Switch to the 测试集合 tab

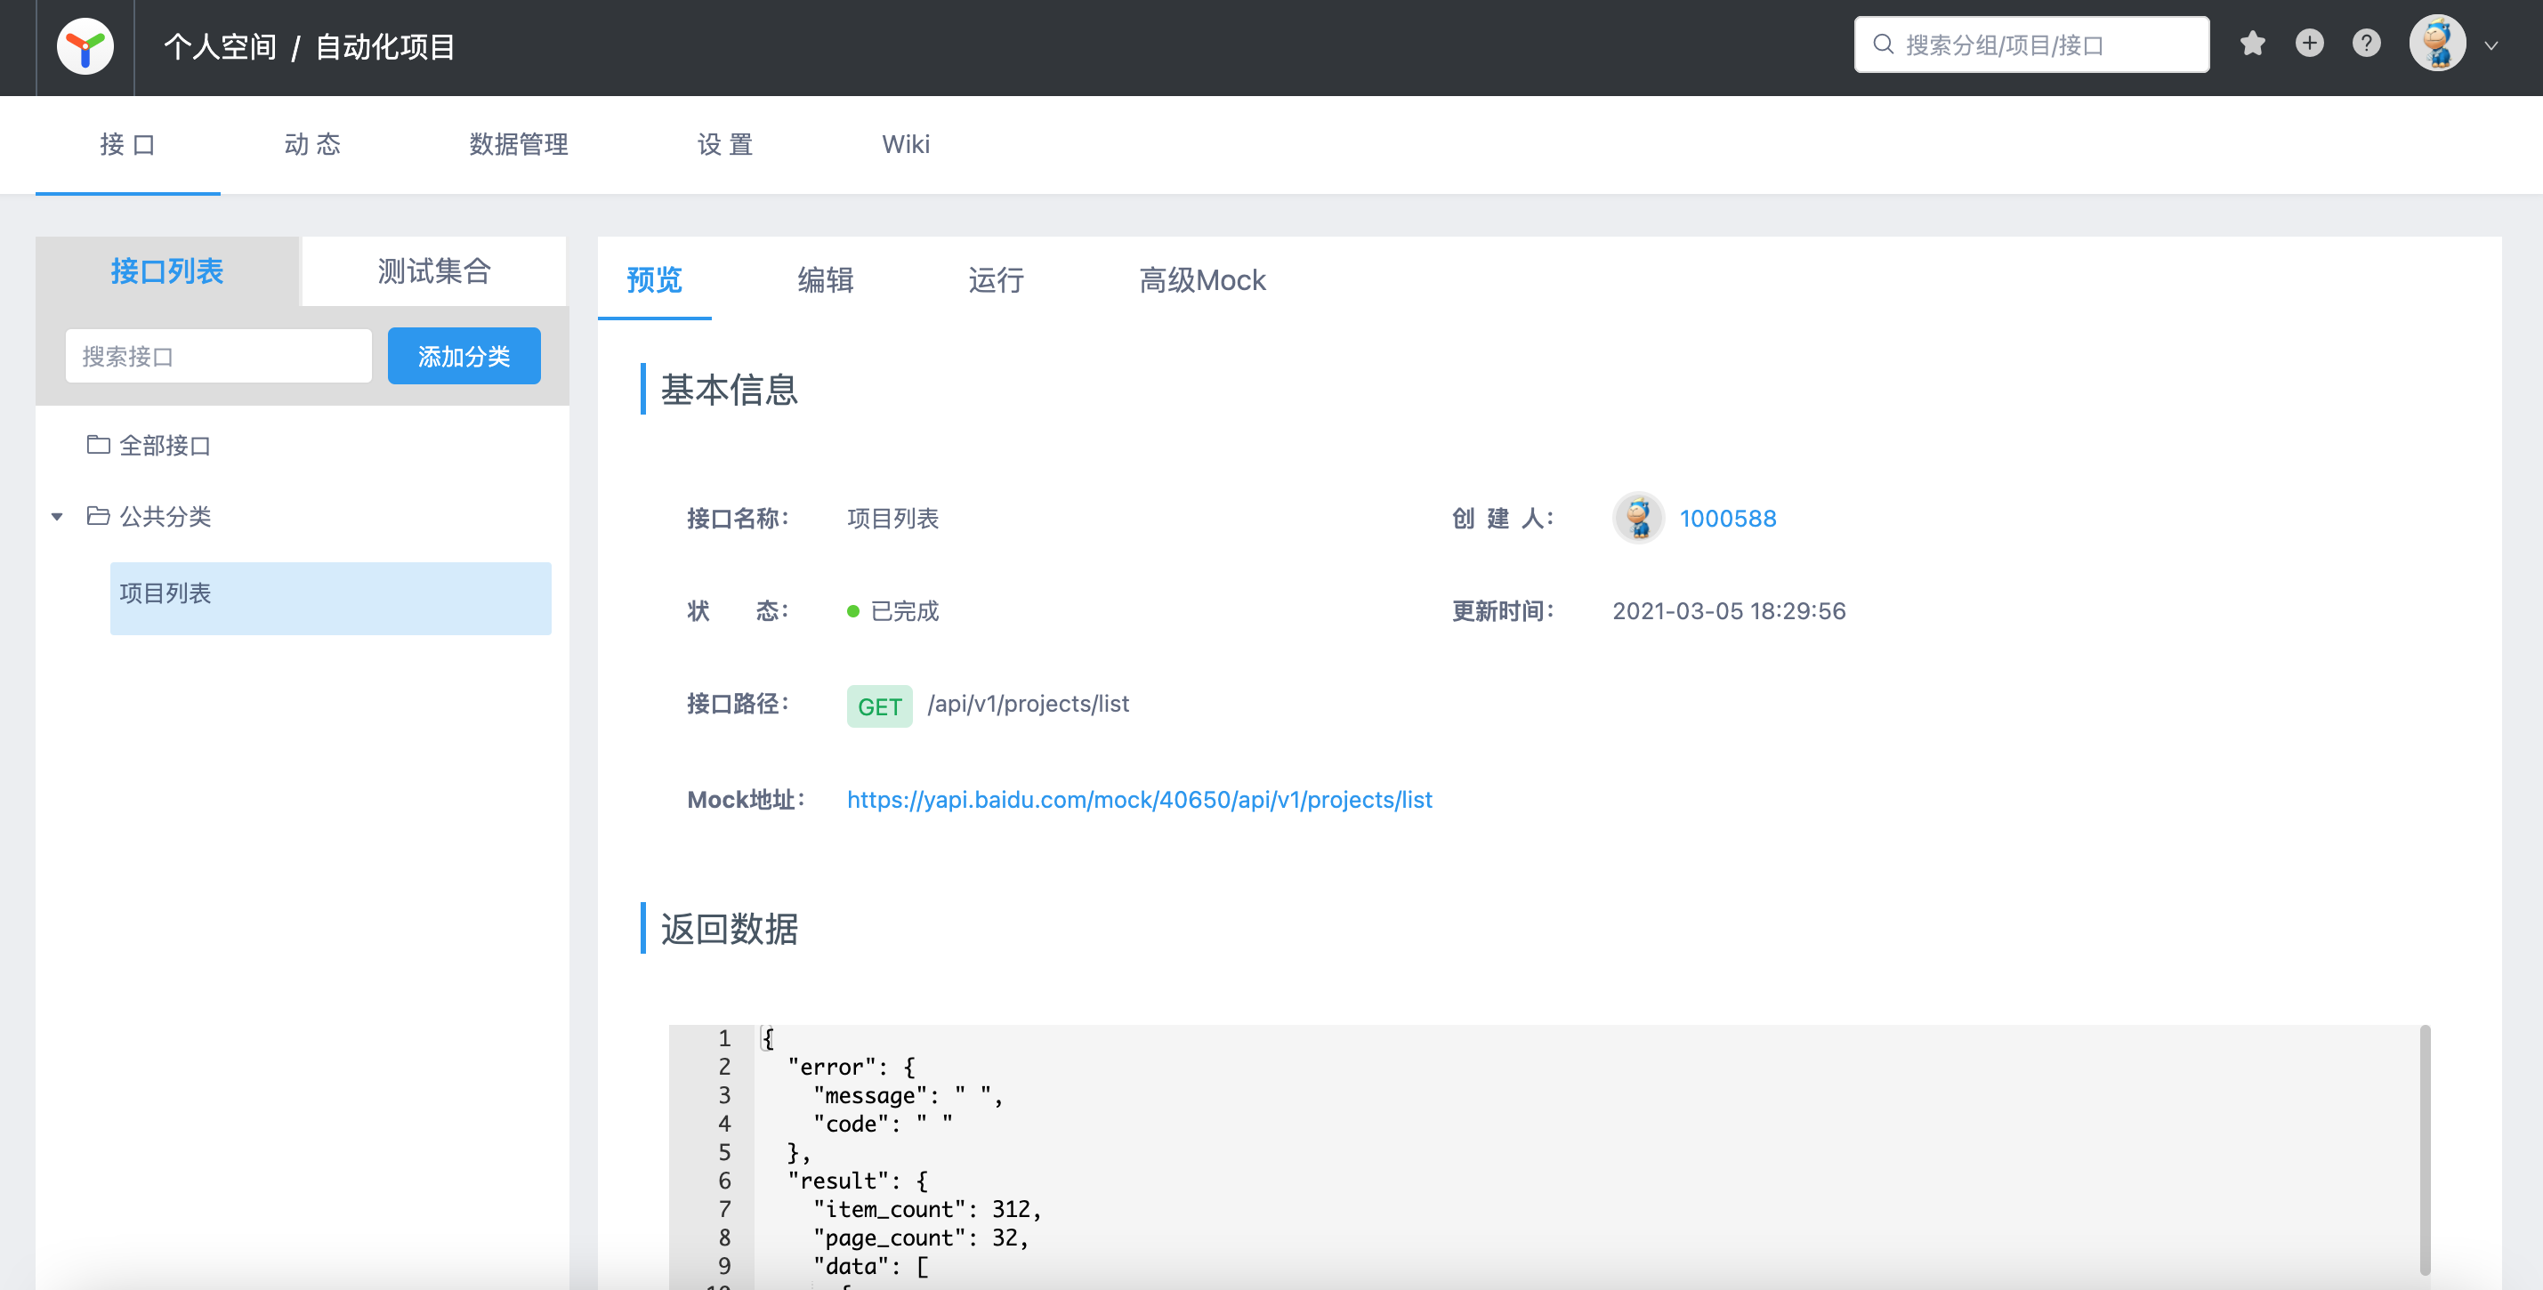(x=433, y=270)
